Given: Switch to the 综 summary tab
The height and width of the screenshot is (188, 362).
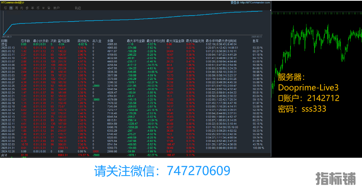Looking at the screenshot, I should coord(5,8).
